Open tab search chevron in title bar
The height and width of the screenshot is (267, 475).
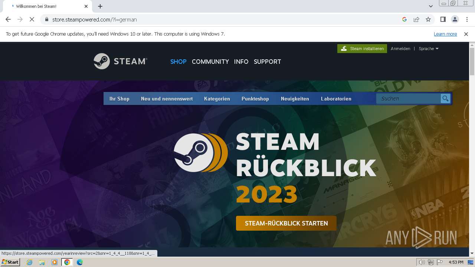(431, 6)
